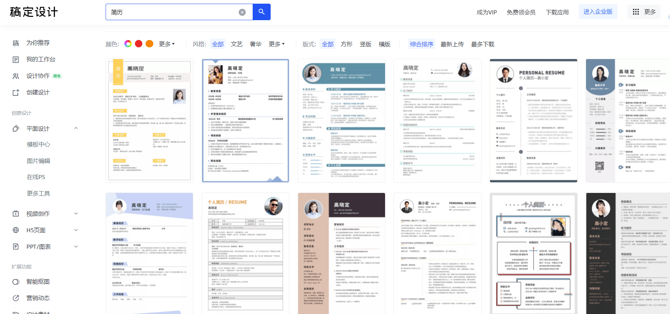Viewport: 670px width, 314px height.
Task: Sort by 最新上传
Action: 452,44
